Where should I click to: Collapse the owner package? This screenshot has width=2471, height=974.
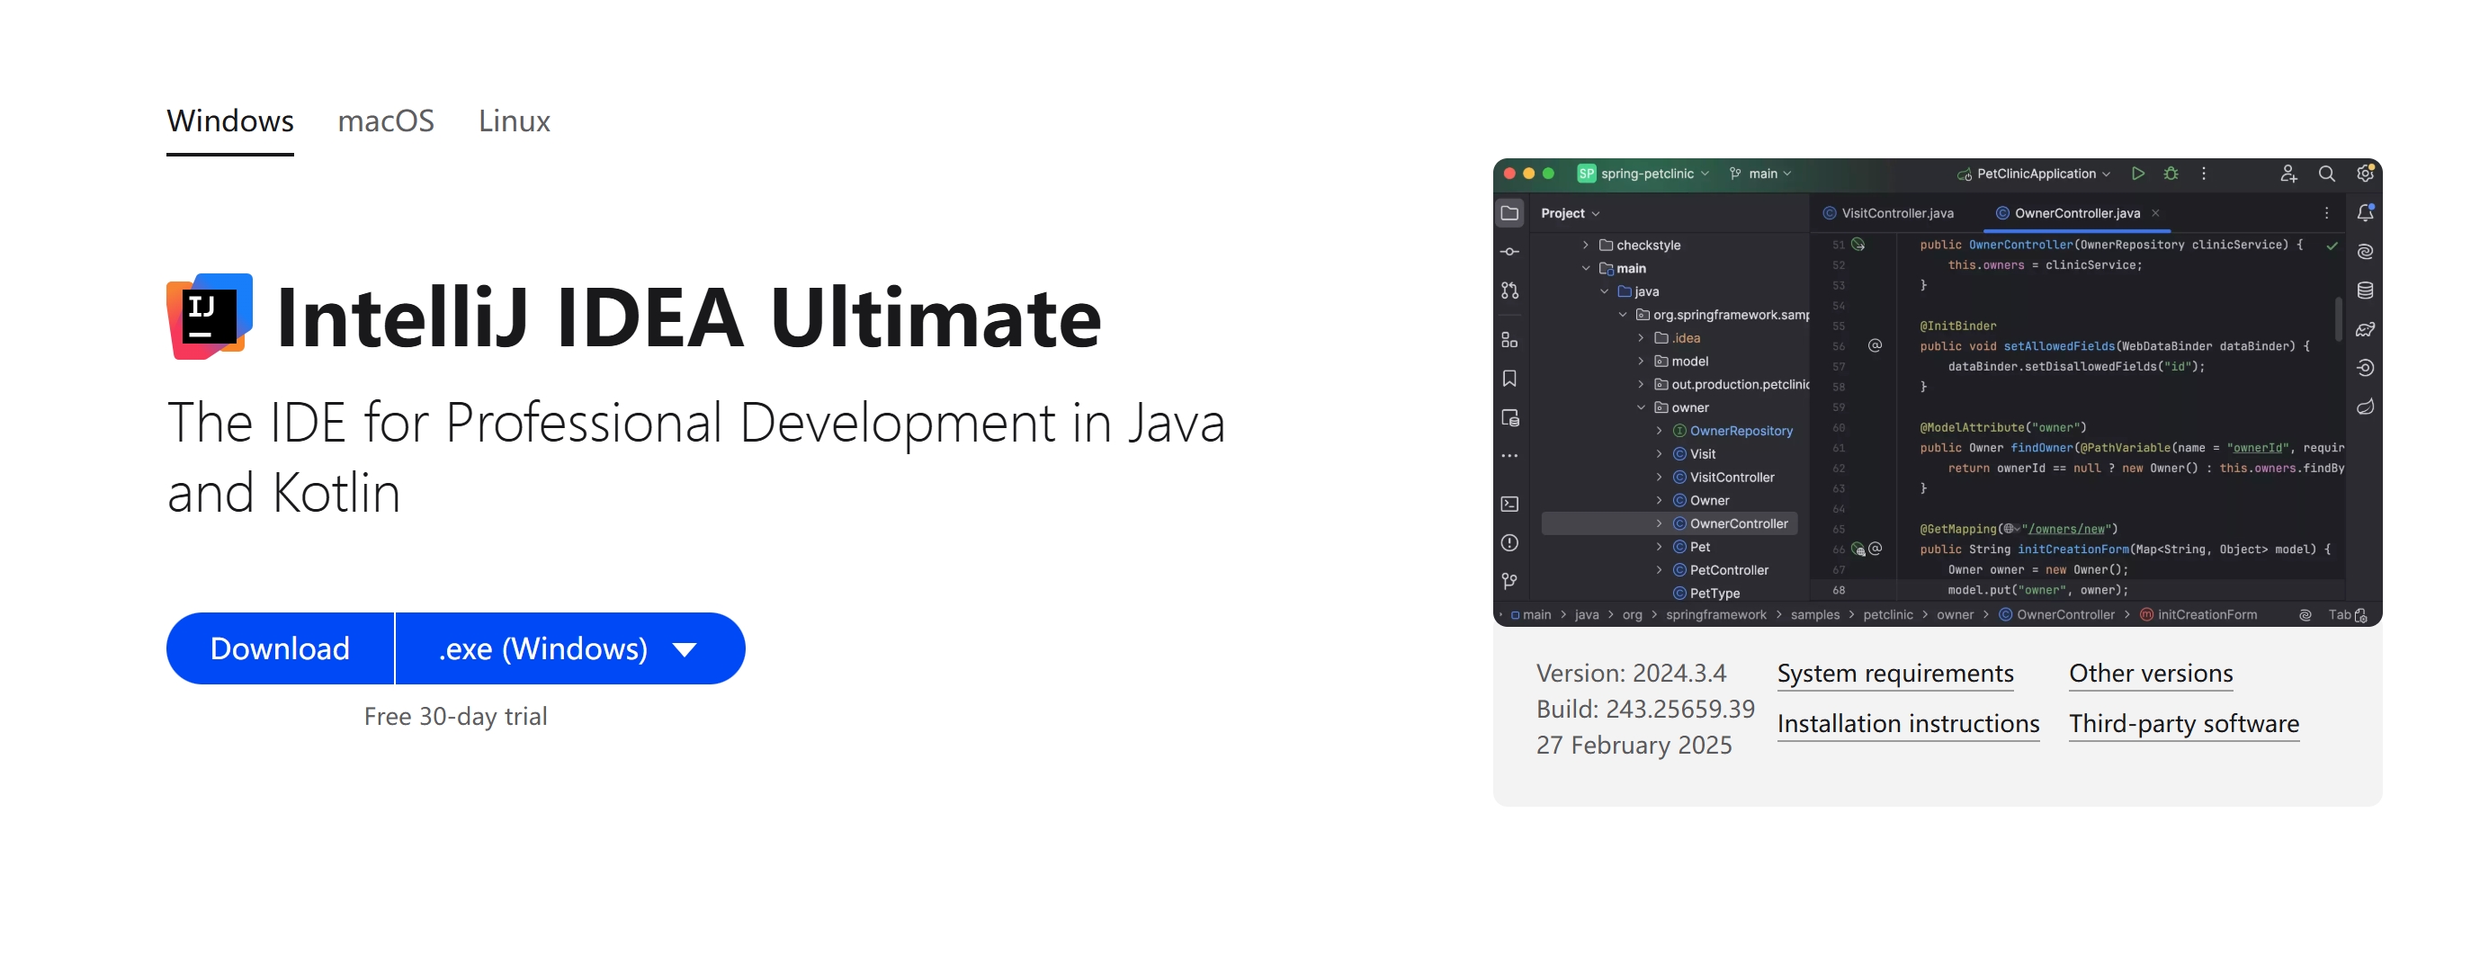click(x=1641, y=407)
